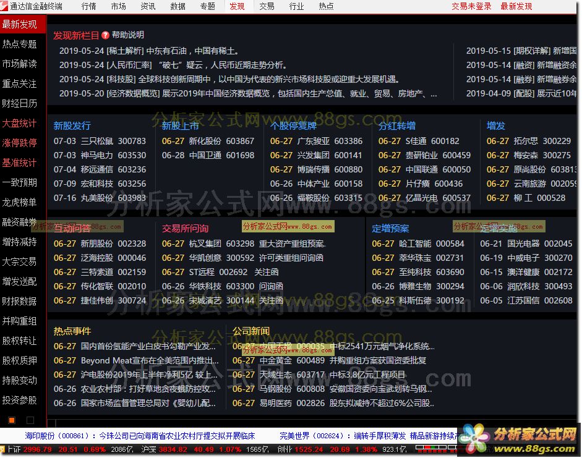The width and height of the screenshot is (582, 458).
Task: Select the 新朋股份 002328 row
Action: [x=100, y=244]
